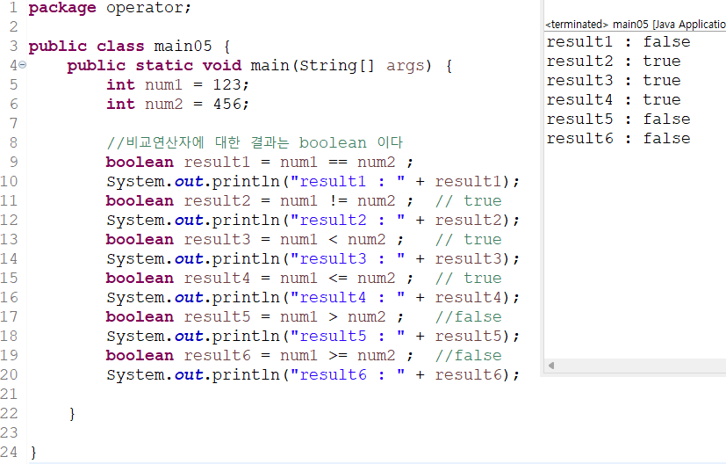726x464 pixels.
Task: Click 'println' on line 10
Action: click(247, 181)
